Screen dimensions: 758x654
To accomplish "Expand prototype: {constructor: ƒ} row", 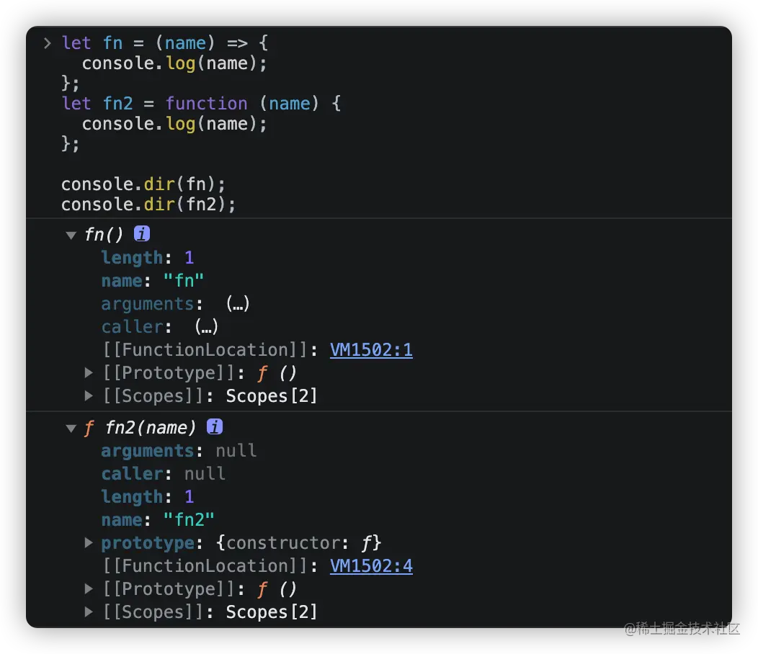I will pos(89,543).
